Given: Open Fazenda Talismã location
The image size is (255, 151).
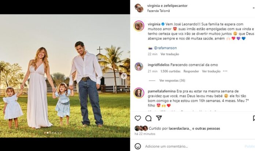Looking at the screenshot, I should coord(158,11).
